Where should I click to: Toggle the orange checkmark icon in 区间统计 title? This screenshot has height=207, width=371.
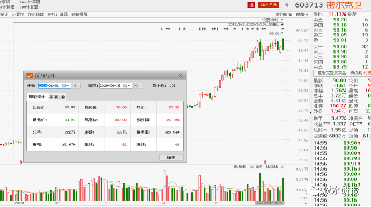tap(29, 76)
